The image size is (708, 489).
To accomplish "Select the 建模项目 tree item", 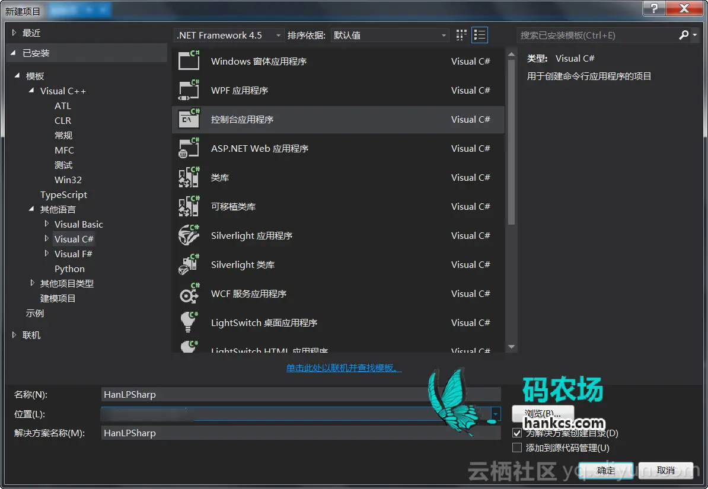I will point(58,298).
